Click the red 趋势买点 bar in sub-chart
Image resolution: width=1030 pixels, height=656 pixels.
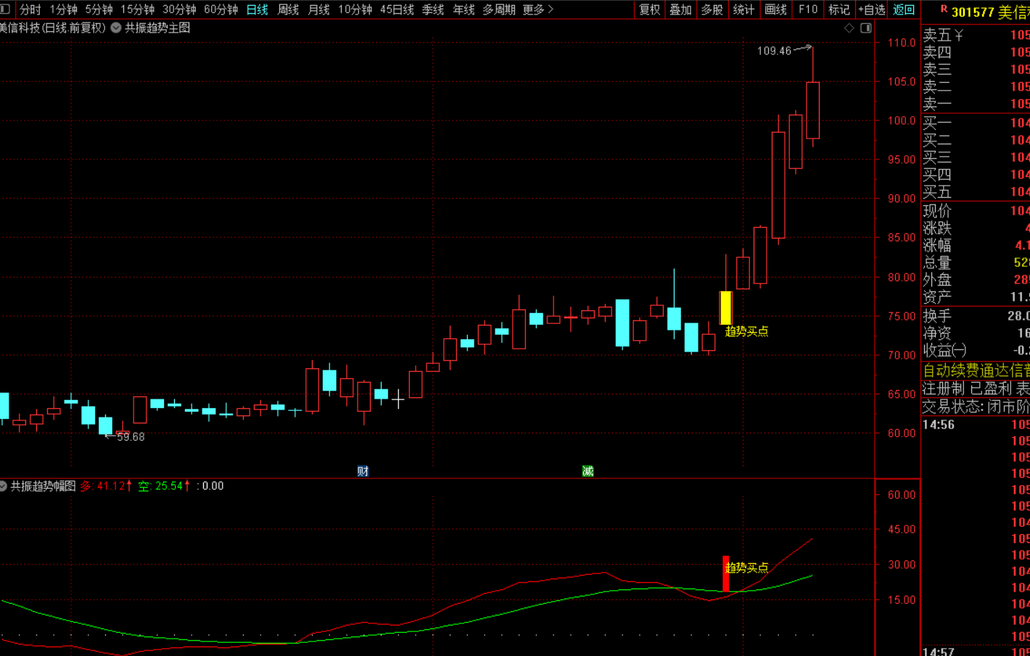[x=725, y=574]
